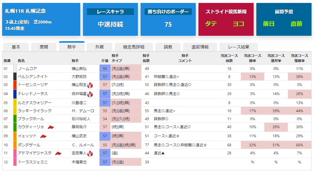Click the 札幌11R 札幌記念 race panel
The width and height of the screenshot is (315, 173).
tap(41, 19)
